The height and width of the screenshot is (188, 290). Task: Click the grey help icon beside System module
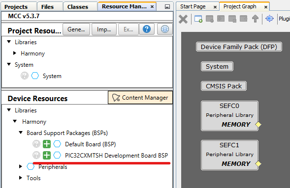coord(25,76)
